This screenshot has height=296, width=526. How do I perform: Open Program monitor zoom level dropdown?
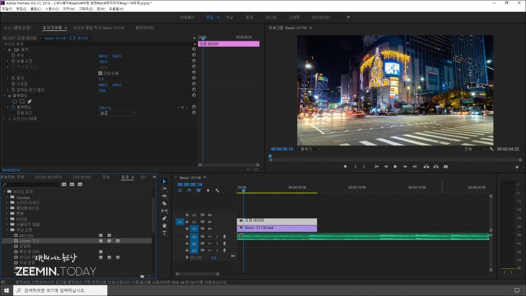tap(310, 149)
